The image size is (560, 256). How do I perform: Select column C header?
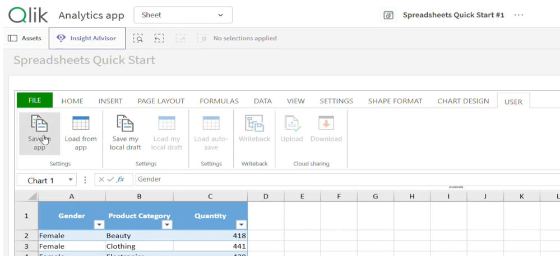(x=210, y=196)
